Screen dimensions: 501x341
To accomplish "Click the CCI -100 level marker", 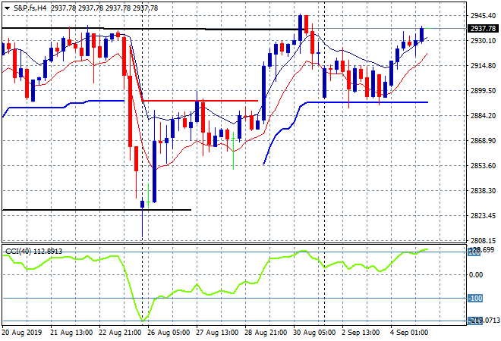I will [x=475, y=299].
